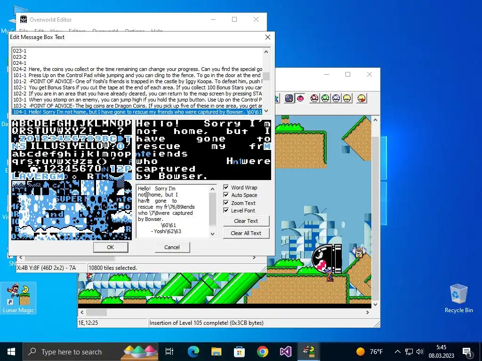Open Visual Studio from the taskbar
The width and height of the screenshot is (482, 361).
click(x=285, y=352)
